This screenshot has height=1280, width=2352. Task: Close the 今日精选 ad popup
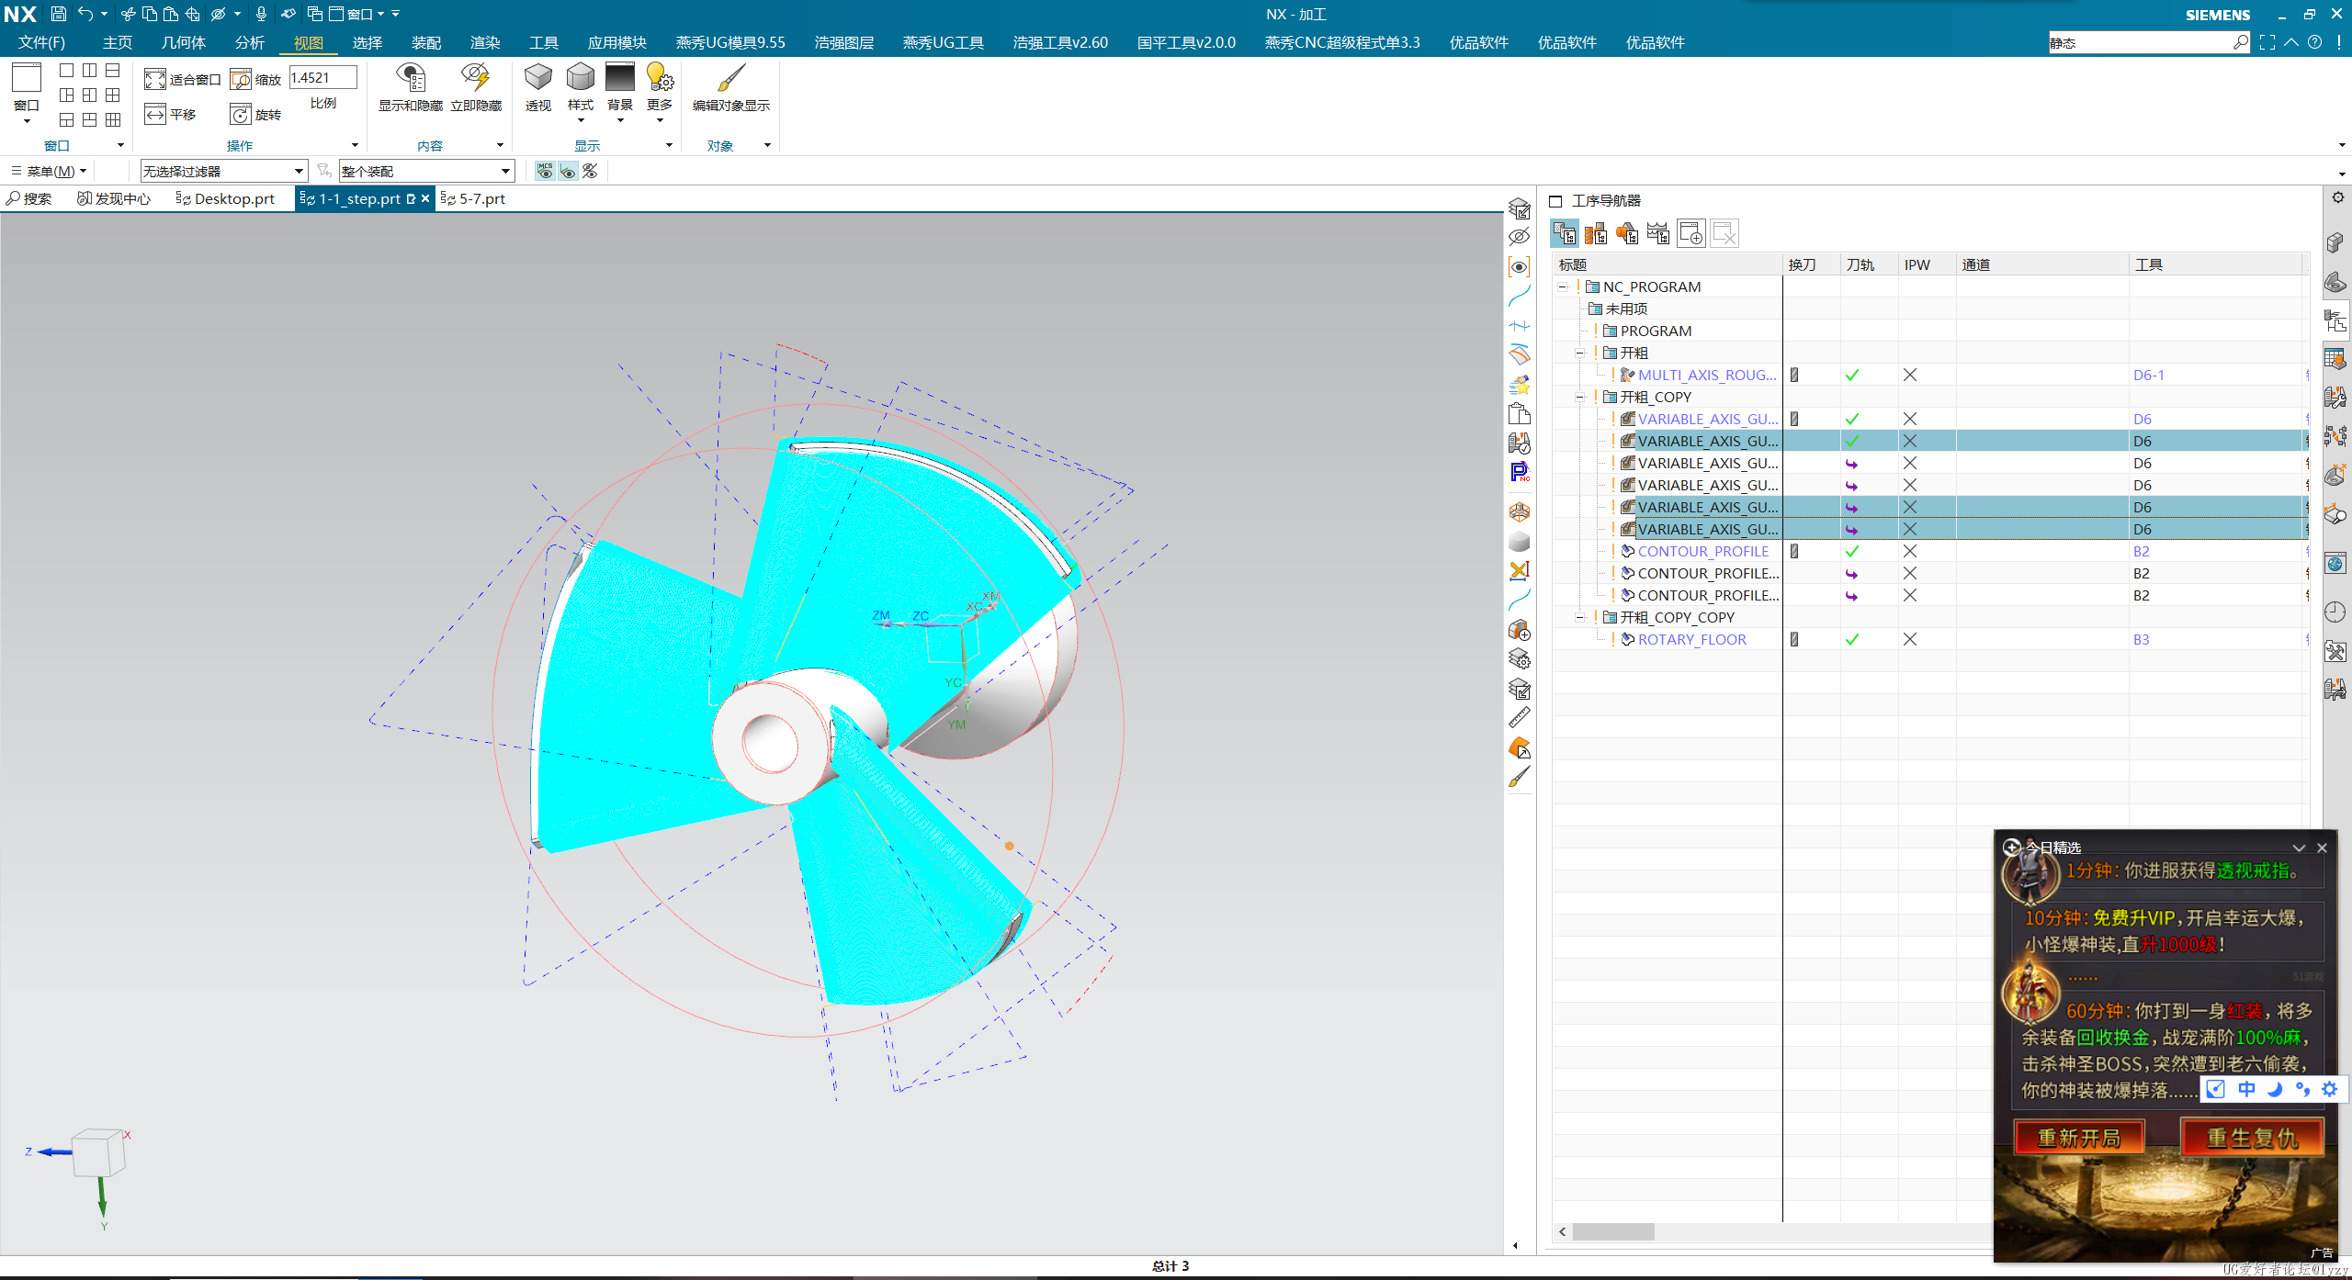[x=2322, y=848]
